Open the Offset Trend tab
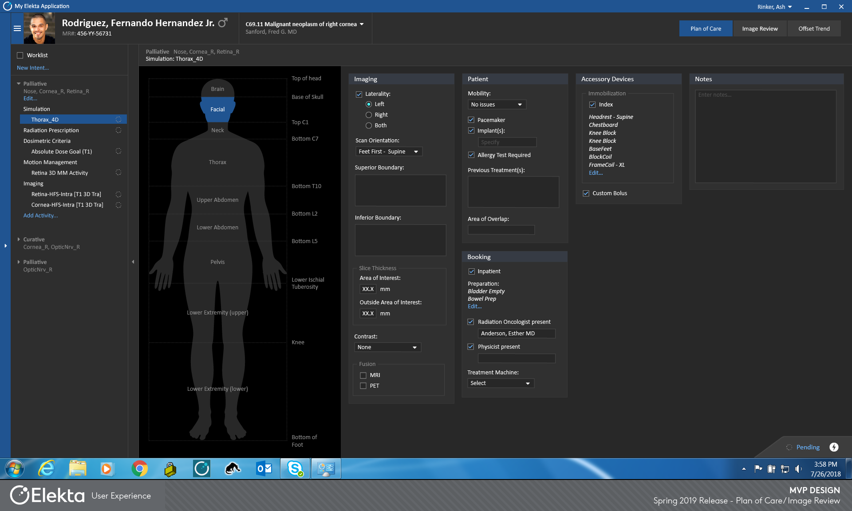The height and width of the screenshot is (511, 852). pyautogui.click(x=813, y=28)
